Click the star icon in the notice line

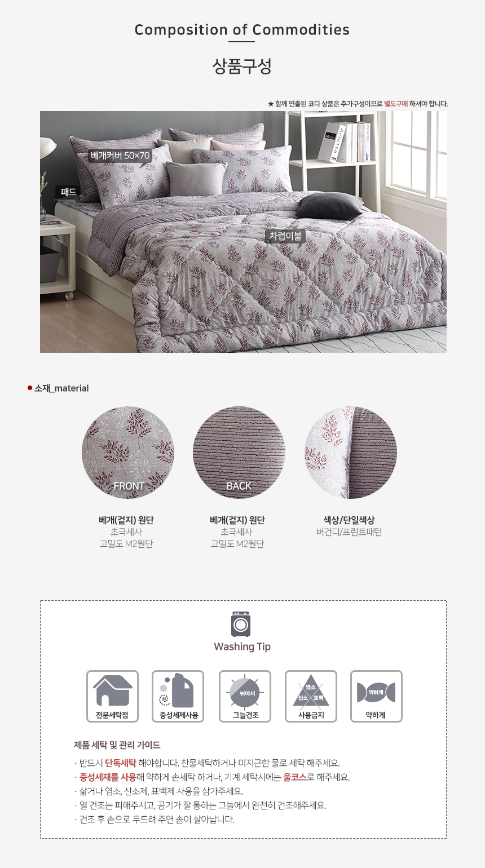(271, 104)
